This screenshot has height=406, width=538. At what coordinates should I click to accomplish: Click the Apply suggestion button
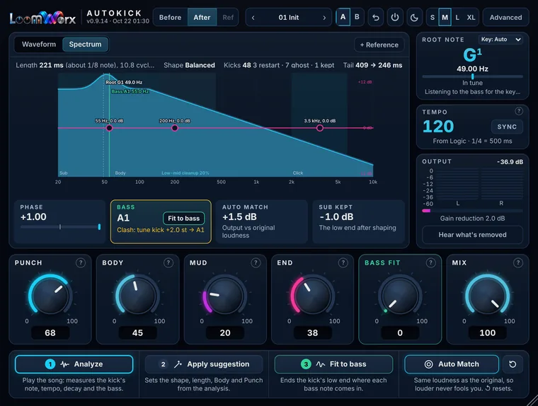pyautogui.click(x=203, y=364)
